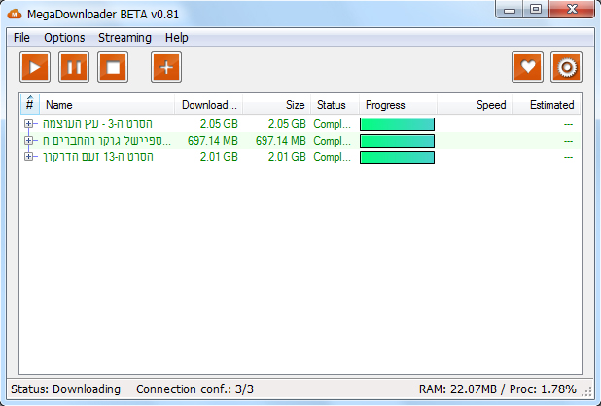Click Compl... status of 2.05 GB row
The width and height of the screenshot is (601, 406).
pos(332,124)
